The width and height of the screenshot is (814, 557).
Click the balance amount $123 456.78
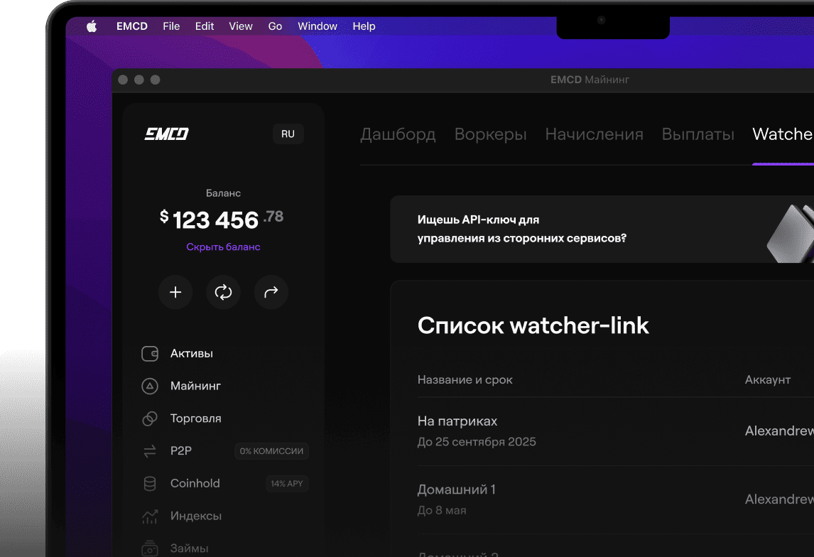point(222,220)
